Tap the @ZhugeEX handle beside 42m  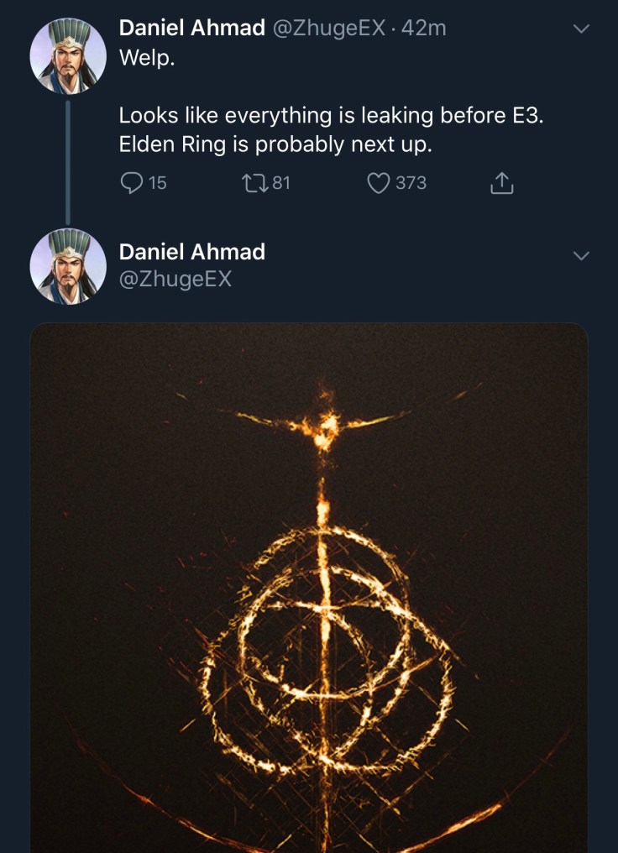[x=329, y=28]
